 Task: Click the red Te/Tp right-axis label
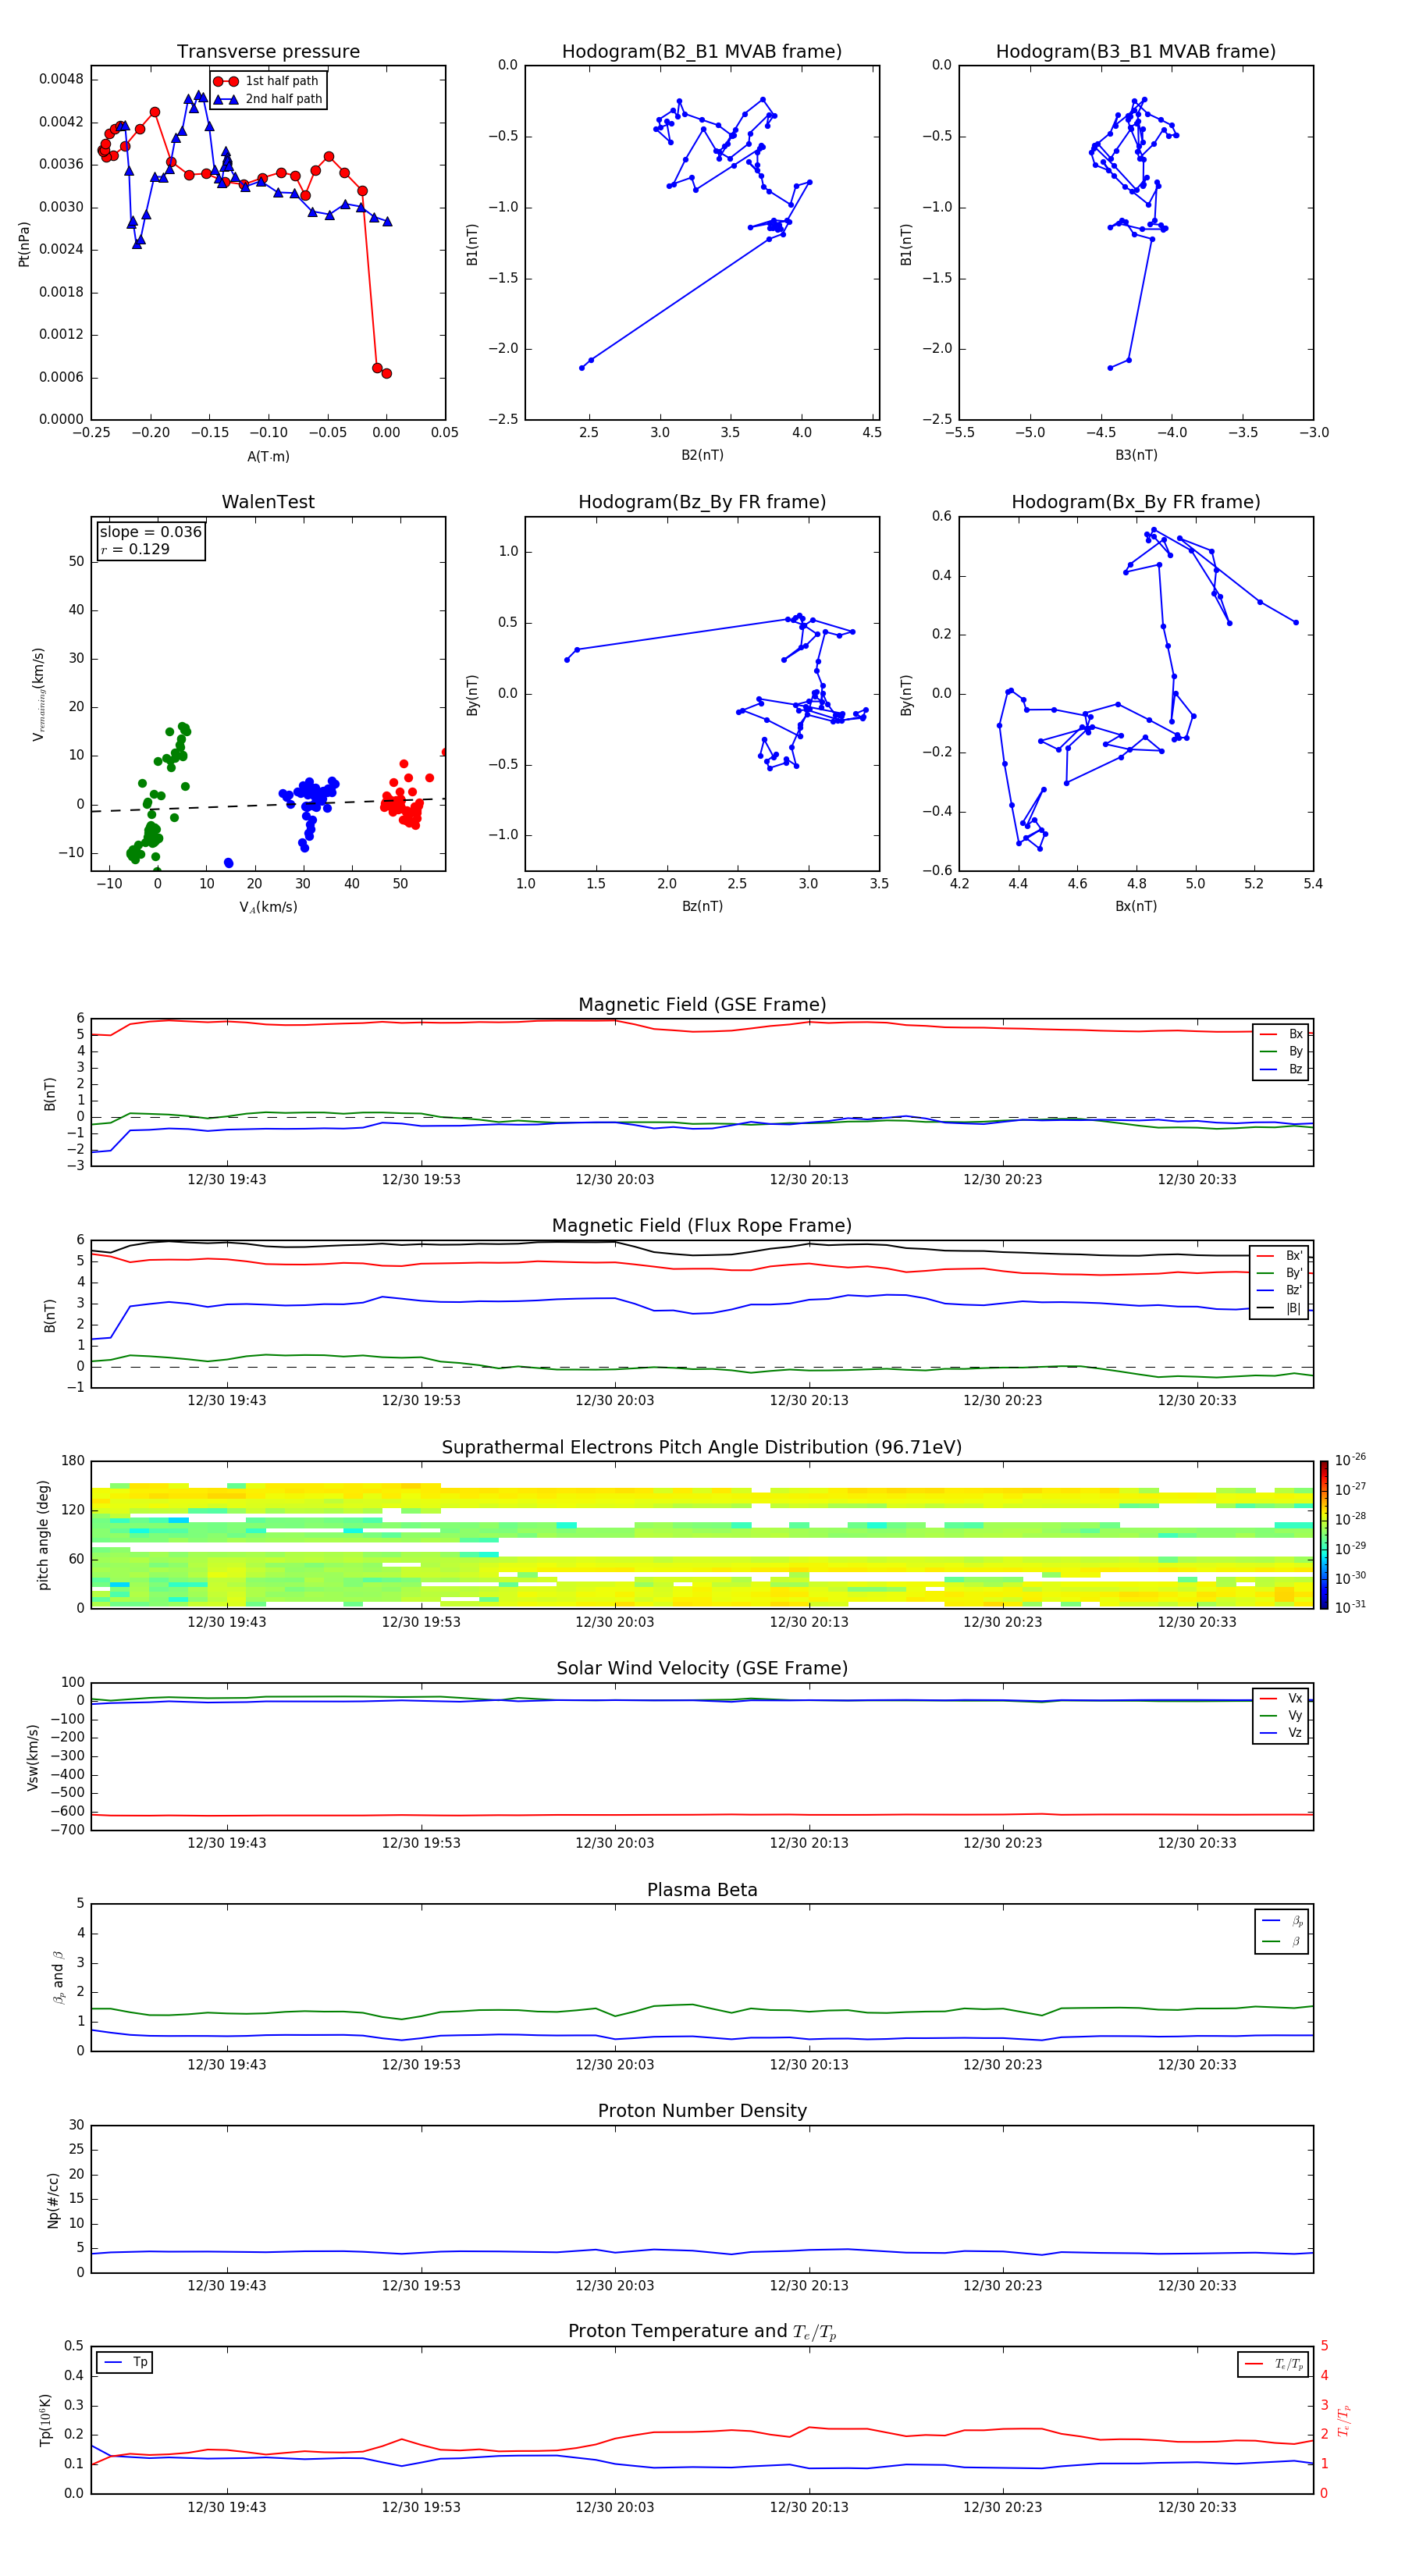1344,2420
